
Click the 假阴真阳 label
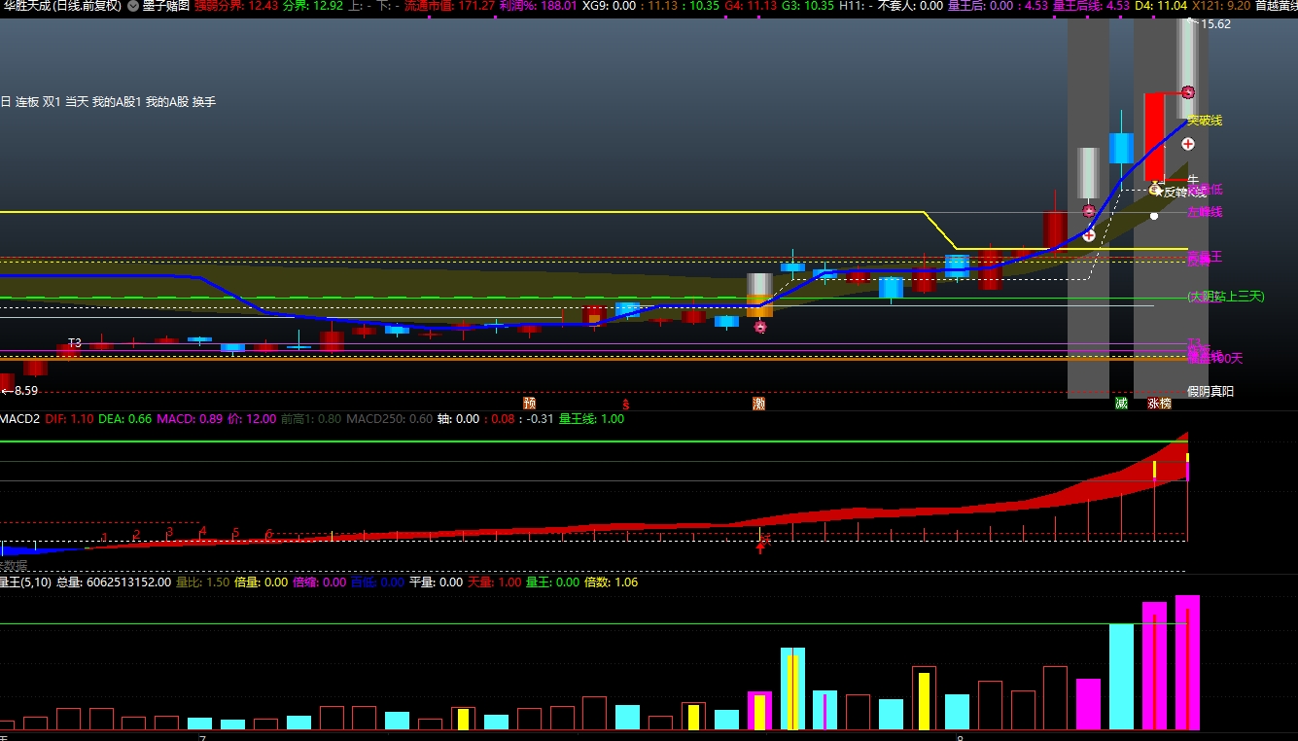pos(1210,392)
